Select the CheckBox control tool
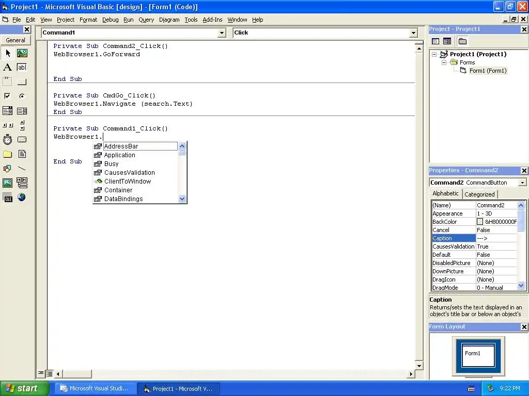This screenshot has width=529, height=396. pyautogui.click(x=8, y=96)
